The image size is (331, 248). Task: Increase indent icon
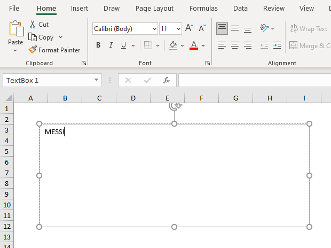point(277,45)
